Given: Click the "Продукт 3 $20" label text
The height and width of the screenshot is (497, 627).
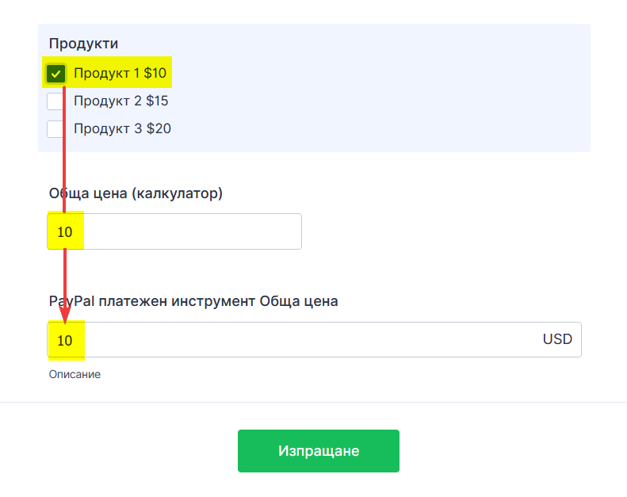Looking at the screenshot, I should pos(122,128).
